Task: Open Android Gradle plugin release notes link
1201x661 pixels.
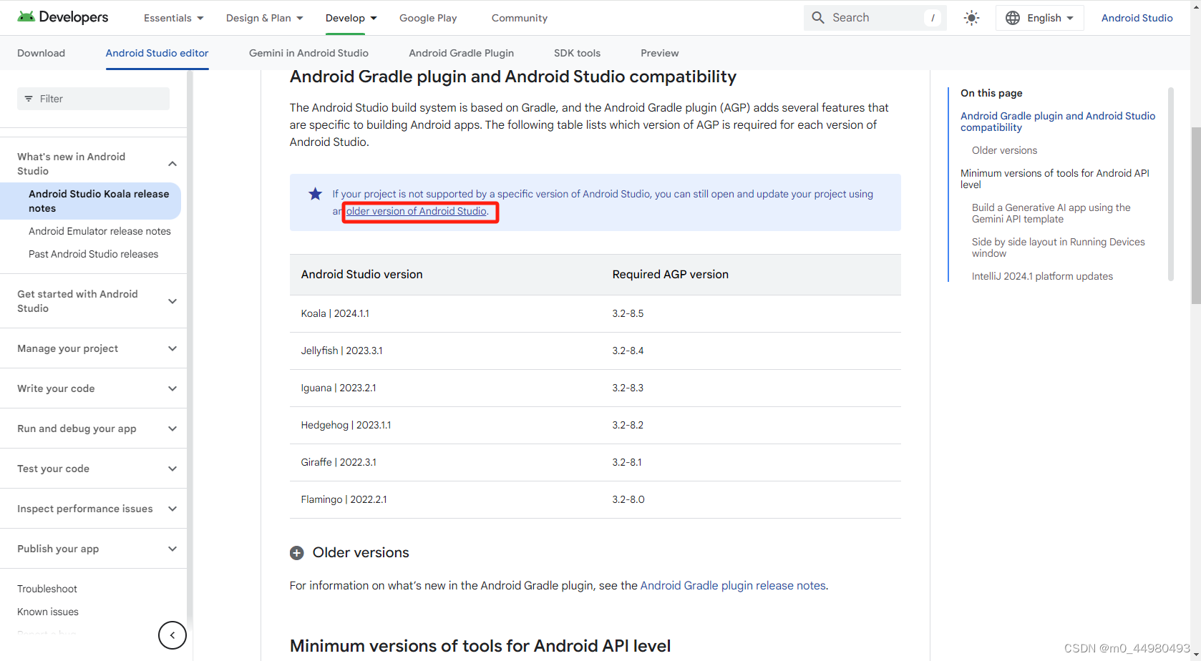Action: [x=733, y=585]
